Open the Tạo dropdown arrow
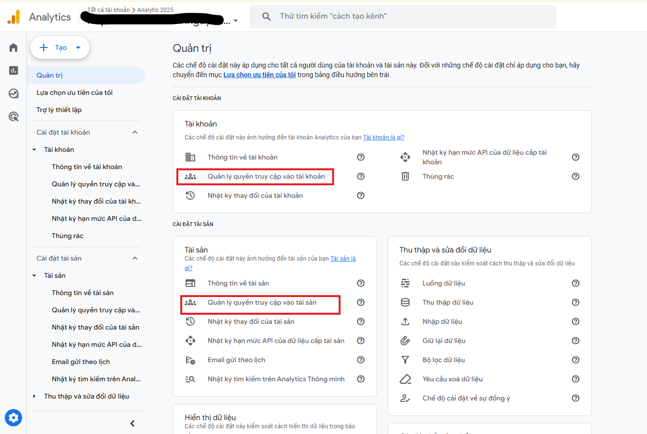Viewport: 647px width, 434px height. coord(78,47)
